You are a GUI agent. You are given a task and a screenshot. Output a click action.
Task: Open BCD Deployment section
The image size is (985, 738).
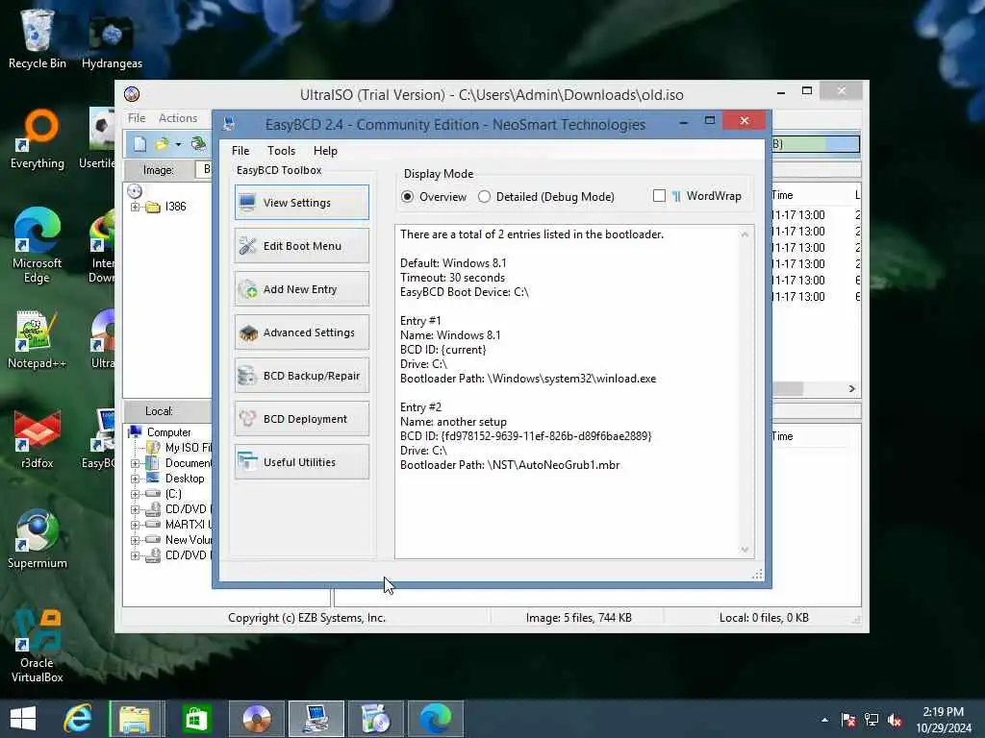pyautogui.click(x=301, y=419)
